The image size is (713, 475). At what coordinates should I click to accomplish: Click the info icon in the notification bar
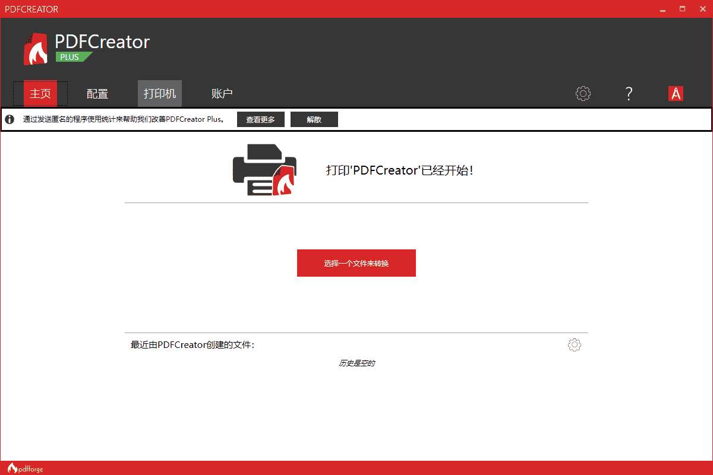pyautogui.click(x=9, y=119)
